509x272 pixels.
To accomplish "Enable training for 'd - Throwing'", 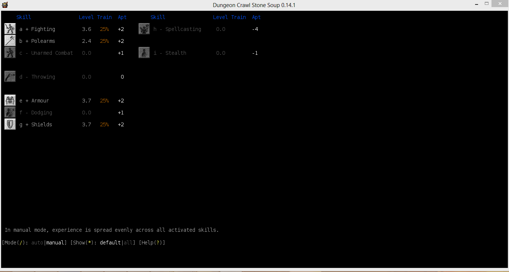I will 37,77.
